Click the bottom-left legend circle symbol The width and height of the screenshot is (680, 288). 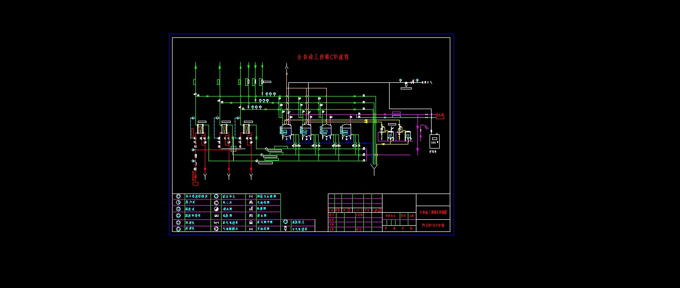point(178,229)
